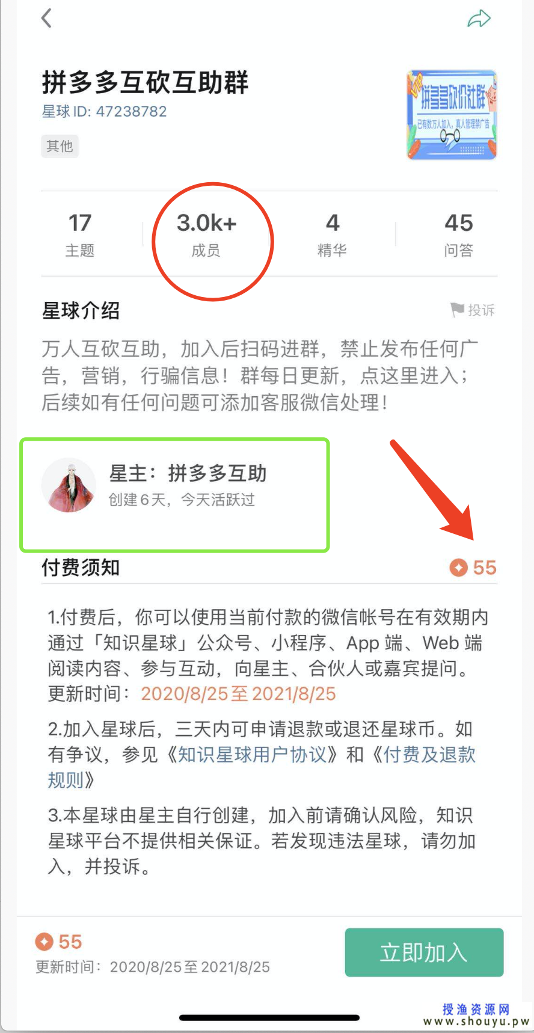Tap the 星球ID: 47238782 text

coord(104,111)
